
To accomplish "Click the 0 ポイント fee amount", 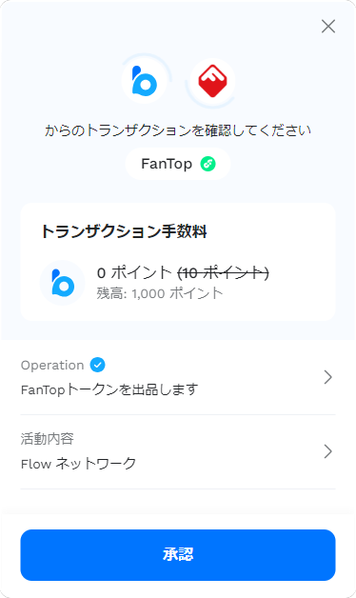I will pos(134,272).
